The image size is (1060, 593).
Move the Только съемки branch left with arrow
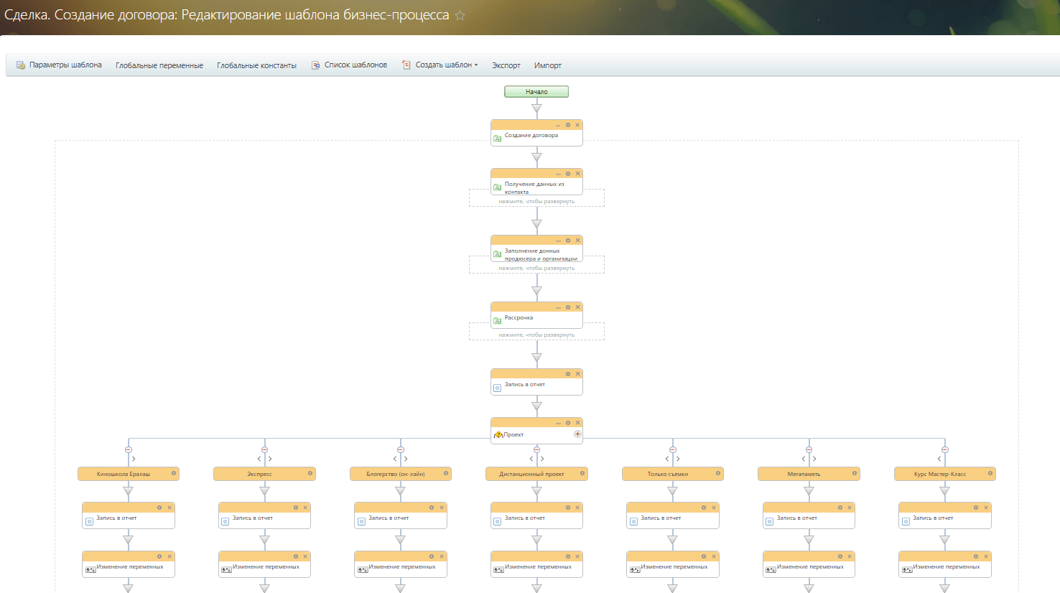point(667,459)
